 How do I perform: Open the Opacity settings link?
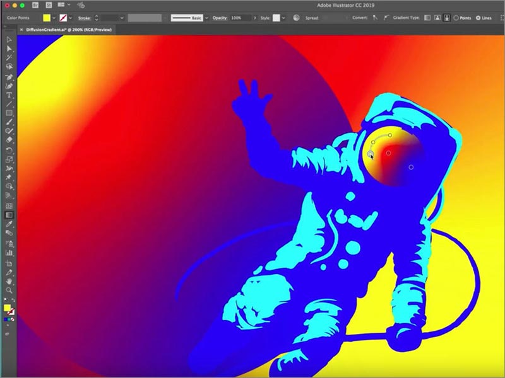click(x=219, y=18)
